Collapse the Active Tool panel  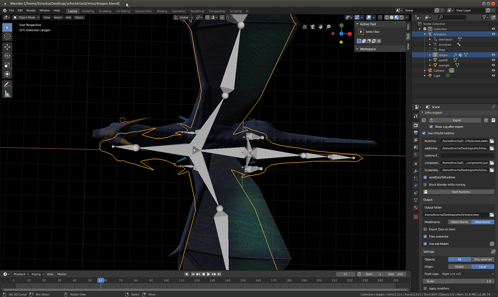click(358, 24)
